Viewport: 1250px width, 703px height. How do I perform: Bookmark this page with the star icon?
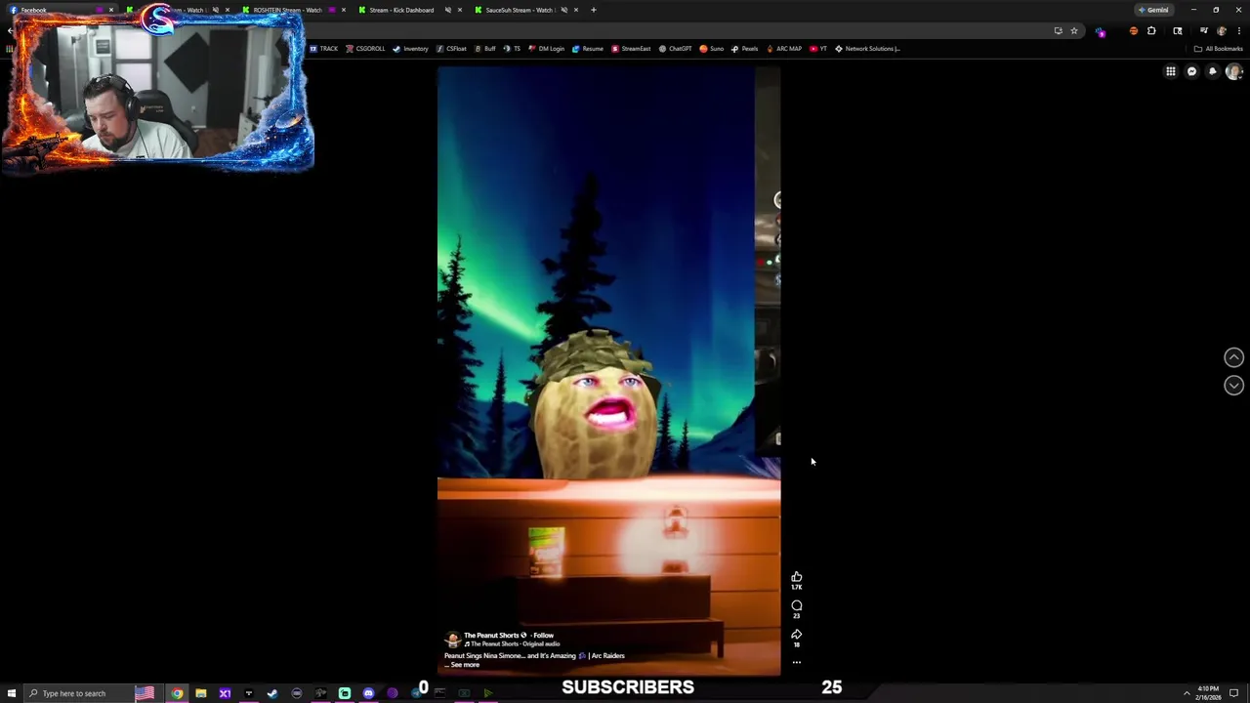tap(1074, 30)
